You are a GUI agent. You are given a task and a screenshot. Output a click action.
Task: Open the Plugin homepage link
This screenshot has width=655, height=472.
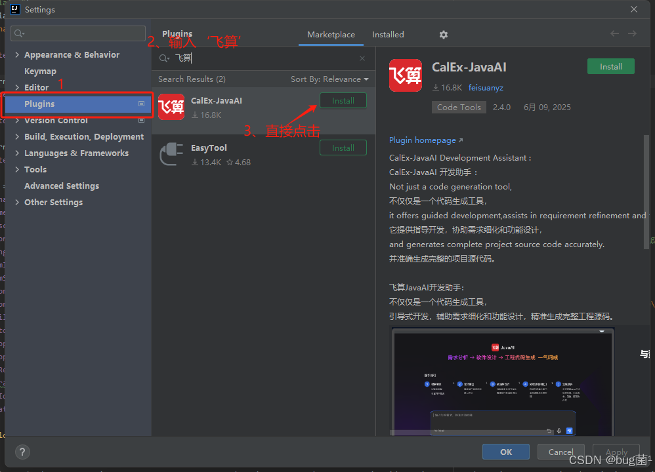(426, 140)
